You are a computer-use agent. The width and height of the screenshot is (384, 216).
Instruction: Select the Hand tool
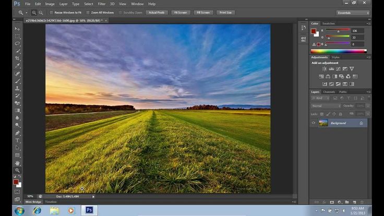[17, 163]
